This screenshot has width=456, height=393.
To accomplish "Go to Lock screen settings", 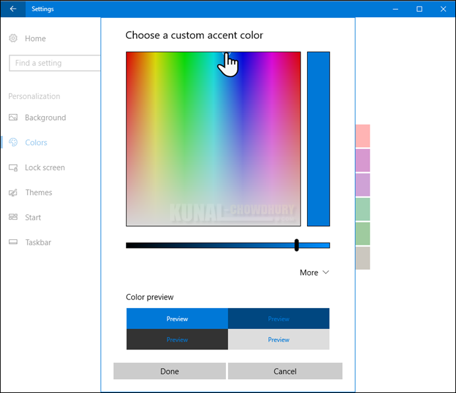I will [x=45, y=167].
